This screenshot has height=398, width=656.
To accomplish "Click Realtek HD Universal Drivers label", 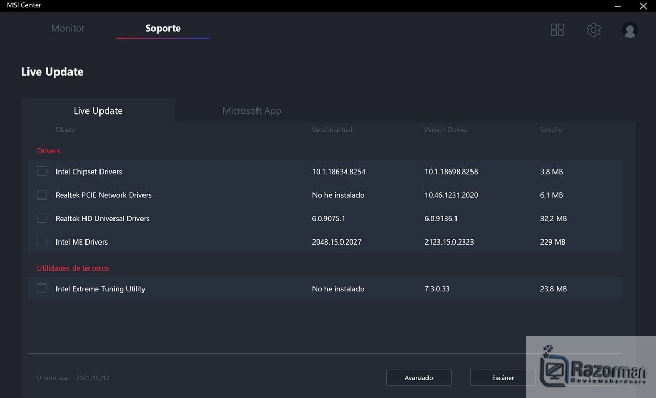I will pyautogui.click(x=103, y=219).
